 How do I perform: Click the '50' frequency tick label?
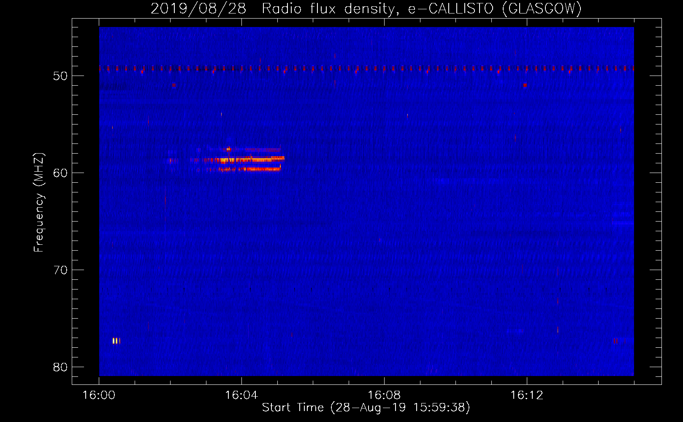pyautogui.click(x=60, y=76)
